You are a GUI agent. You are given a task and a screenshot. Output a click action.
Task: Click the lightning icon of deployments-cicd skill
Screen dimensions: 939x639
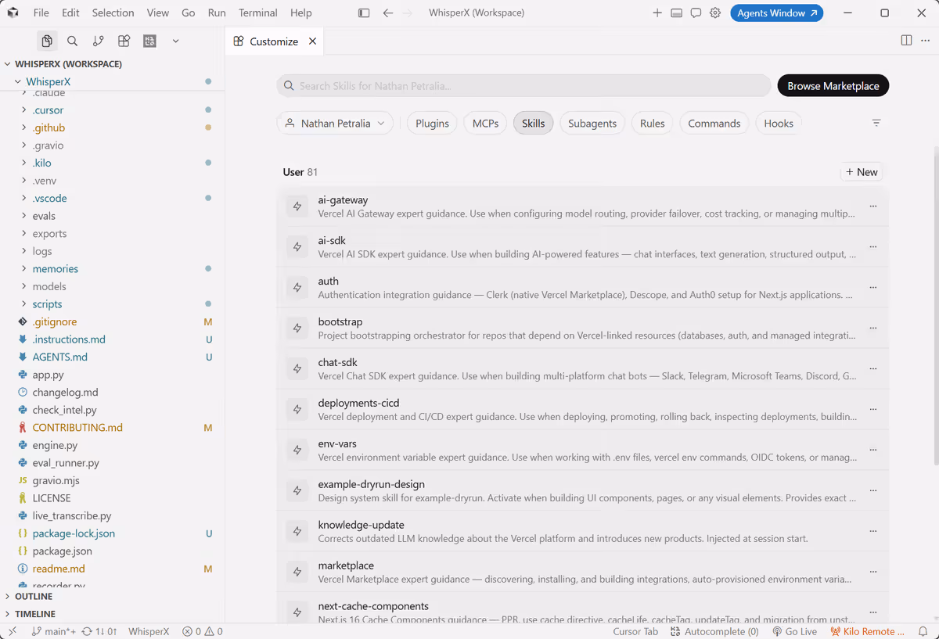click(297, 410)
